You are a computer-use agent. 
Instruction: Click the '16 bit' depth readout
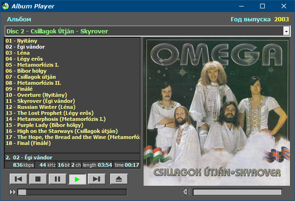(x=64, y=165)
